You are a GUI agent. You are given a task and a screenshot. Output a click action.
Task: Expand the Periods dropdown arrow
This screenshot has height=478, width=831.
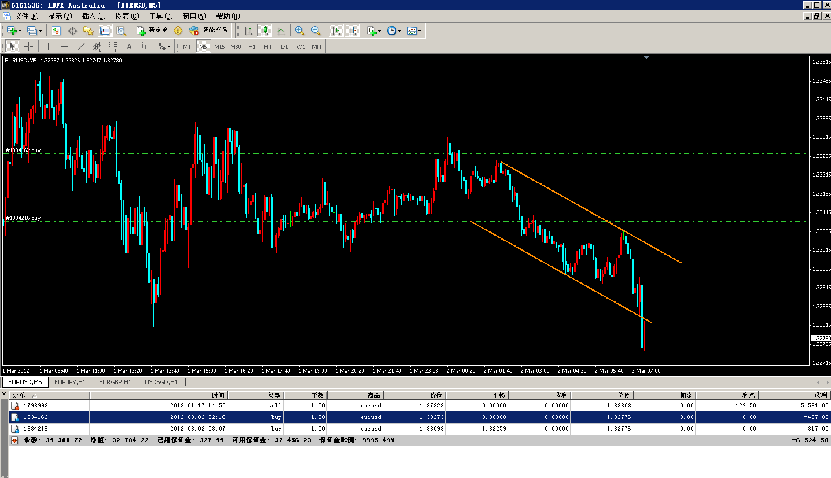(399, 31)
